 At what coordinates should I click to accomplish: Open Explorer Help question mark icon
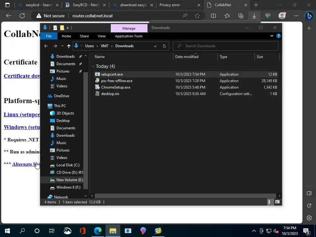click(279, 36)
